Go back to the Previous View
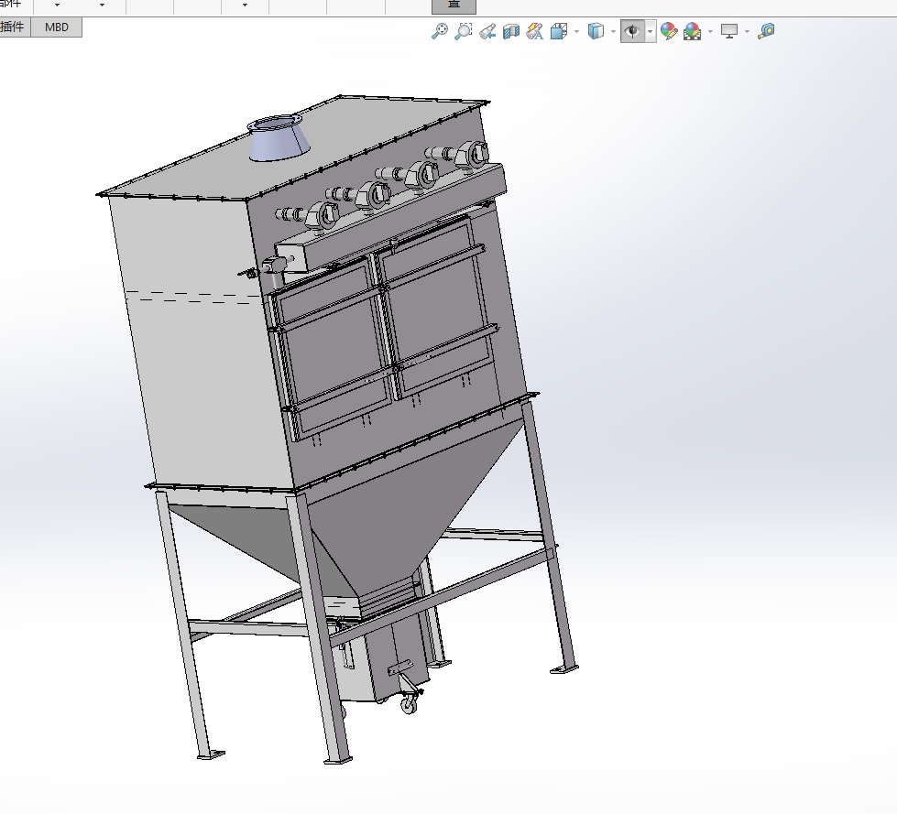This screenshot has height=814, width=897. click(x=487, y=31)
